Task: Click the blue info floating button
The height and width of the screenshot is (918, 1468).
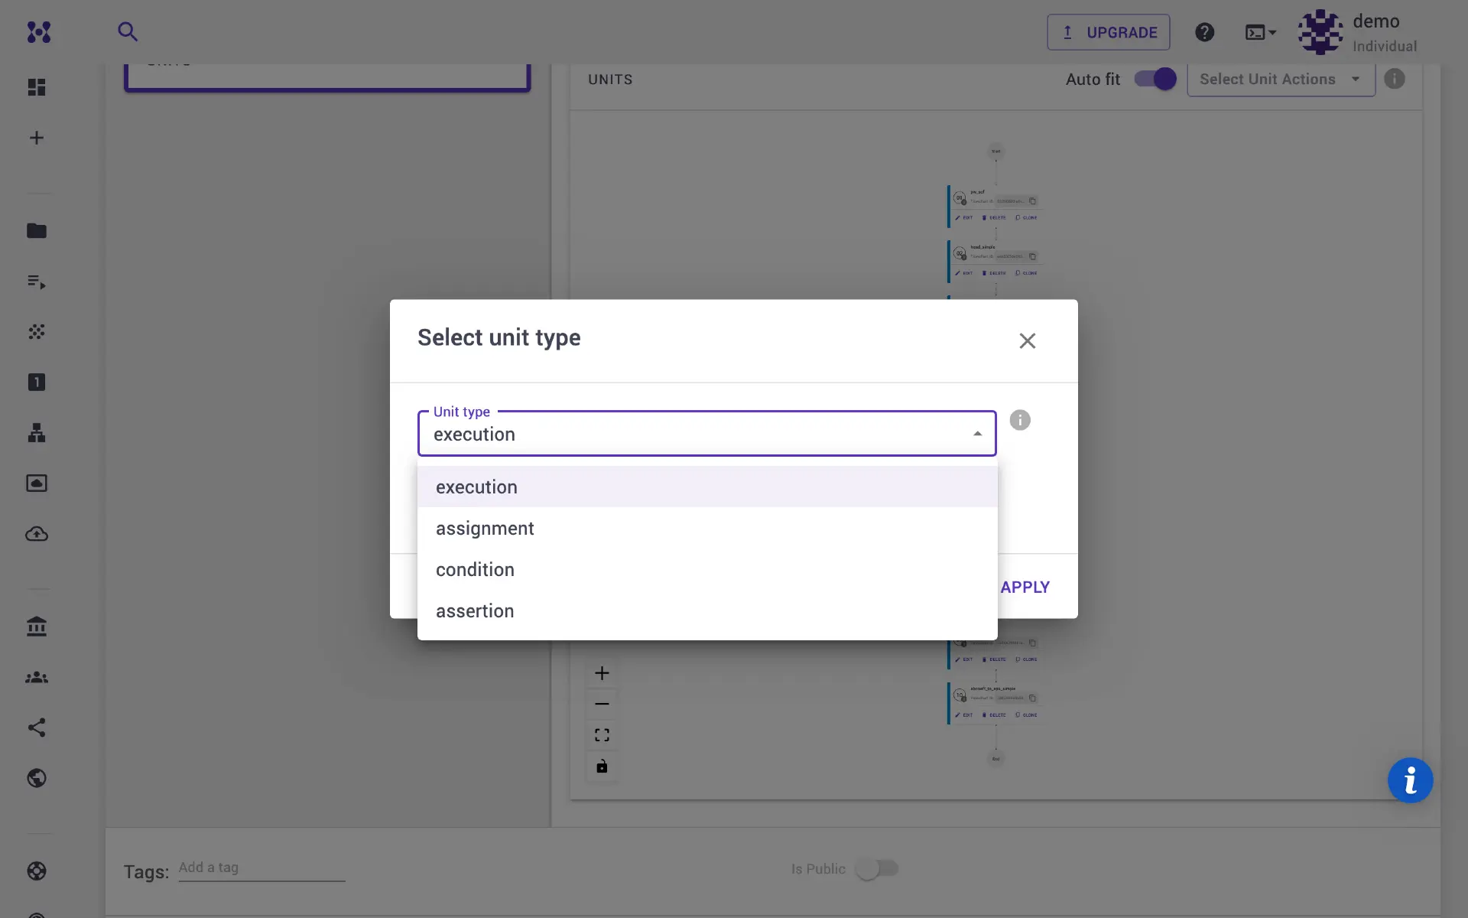Action: [x=1410, y=780]
